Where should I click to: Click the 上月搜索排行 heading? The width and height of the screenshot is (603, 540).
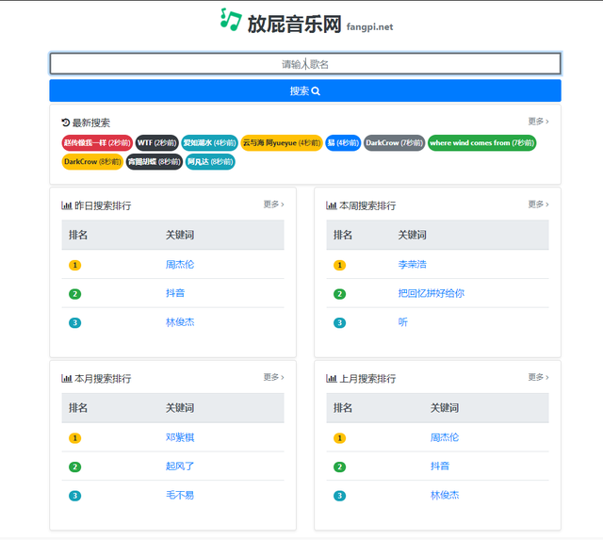[x=361, y=379]
